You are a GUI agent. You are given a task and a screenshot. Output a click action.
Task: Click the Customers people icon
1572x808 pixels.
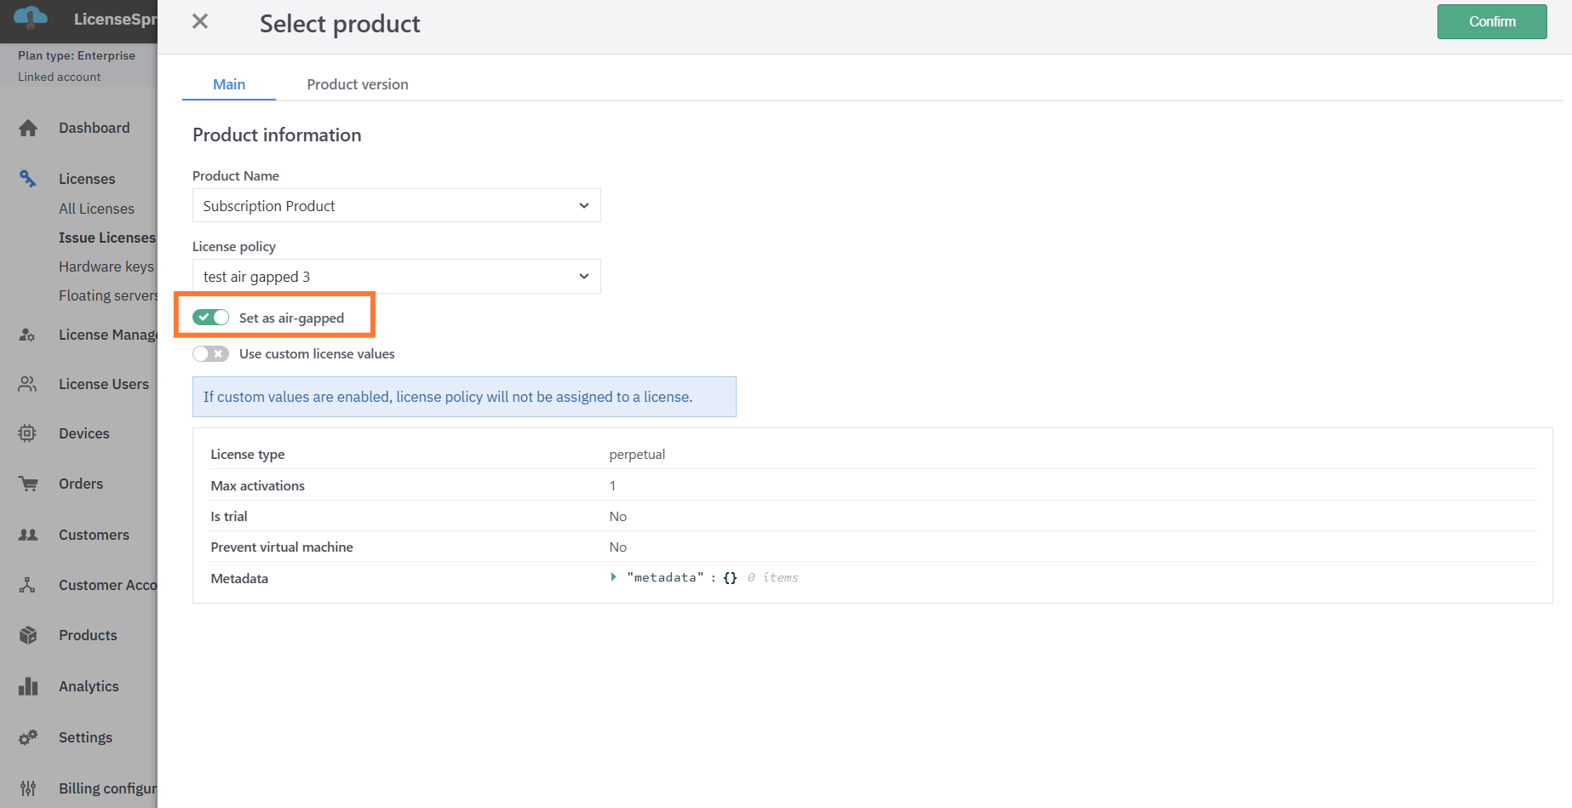pyautogui.click(x=28, y=535)
